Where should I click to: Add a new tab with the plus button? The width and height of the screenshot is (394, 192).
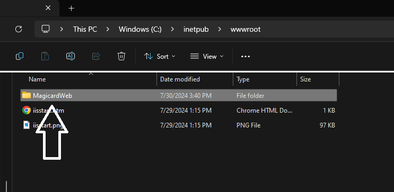click(72, 8)
